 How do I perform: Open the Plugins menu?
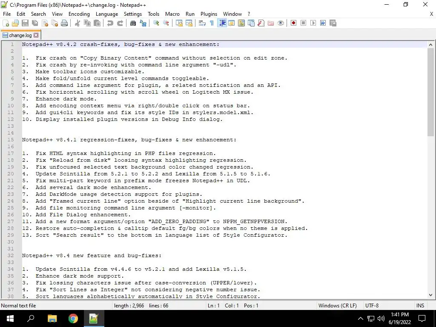pyautogui.click(x=209, y=14)
